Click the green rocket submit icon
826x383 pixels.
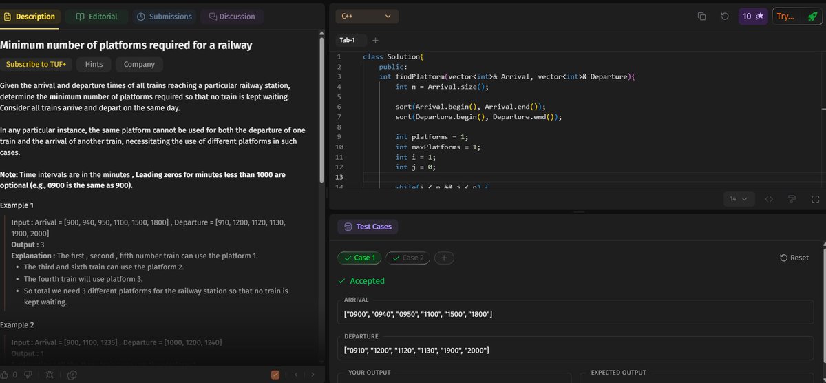tap(812, 17)
